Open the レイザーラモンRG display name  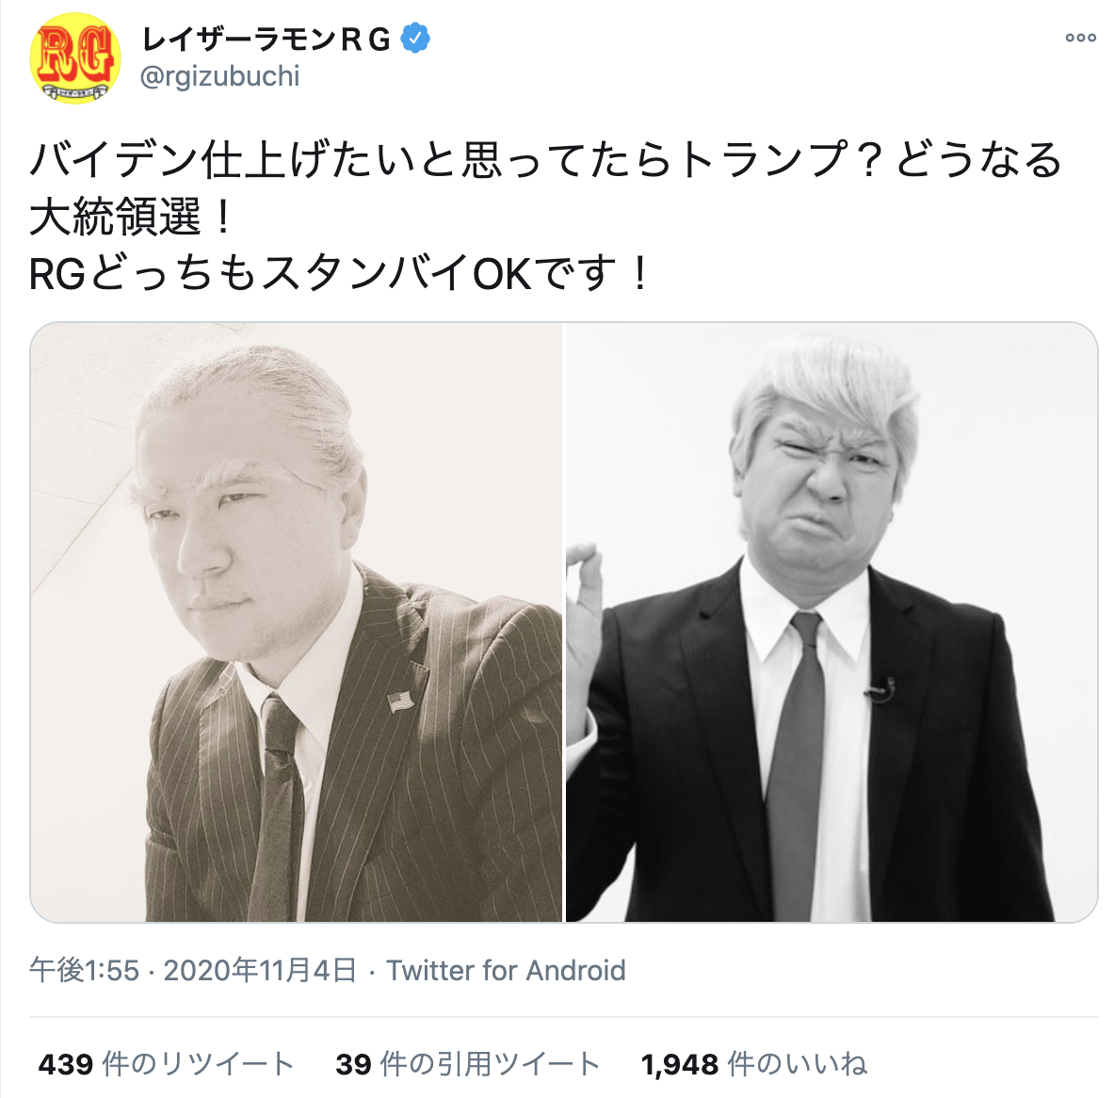[x=266, y=40]
